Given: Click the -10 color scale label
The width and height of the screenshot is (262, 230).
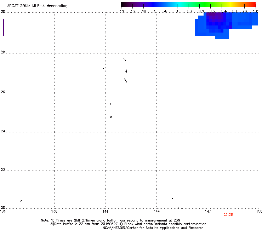Looking at the screenshot, I should click(x=143, y=11).
